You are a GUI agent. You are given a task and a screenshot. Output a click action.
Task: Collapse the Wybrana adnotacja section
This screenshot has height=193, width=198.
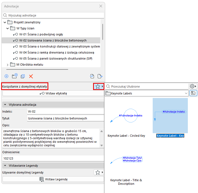(5, 105)
